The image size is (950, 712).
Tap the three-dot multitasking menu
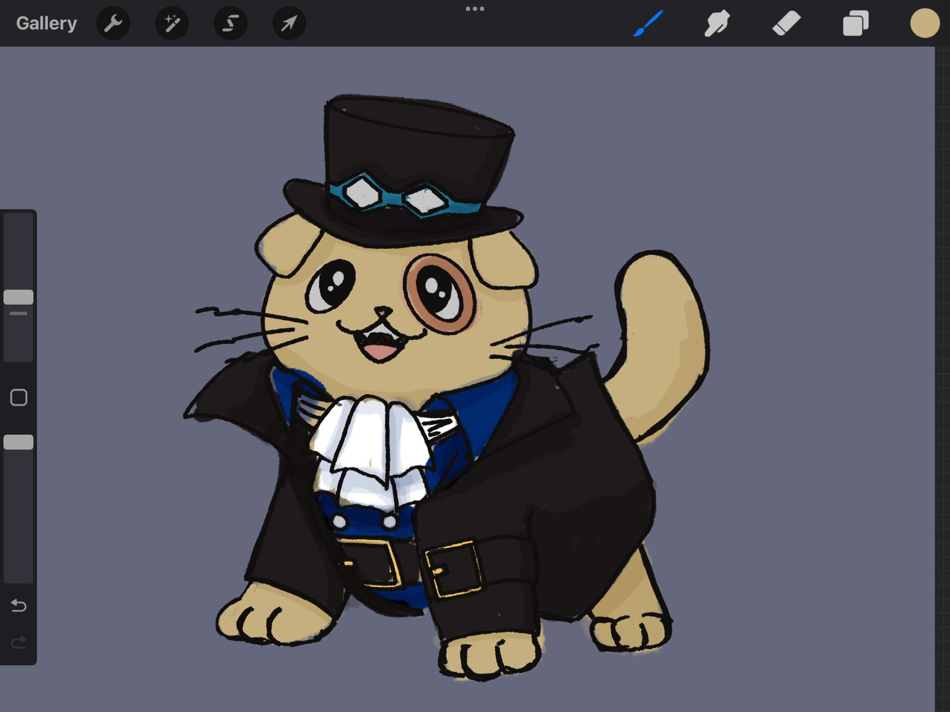pyautogui.click(x=475, y=9)
